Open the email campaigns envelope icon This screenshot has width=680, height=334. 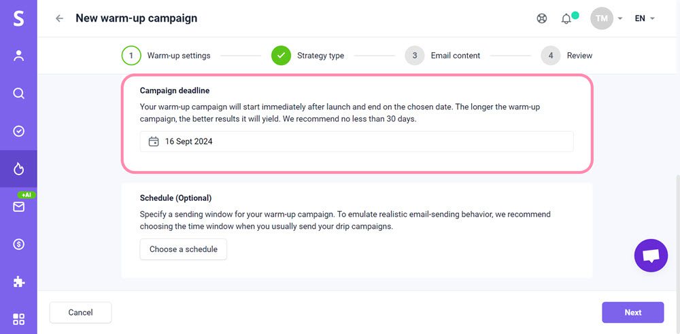pyautogui.click(x=18, y=206)
